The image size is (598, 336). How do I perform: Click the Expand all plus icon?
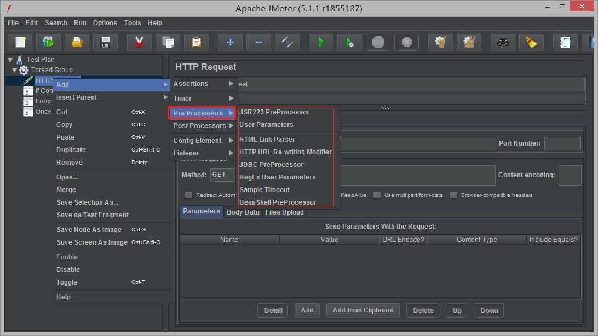pyautogui.click(x=230, y=42)
